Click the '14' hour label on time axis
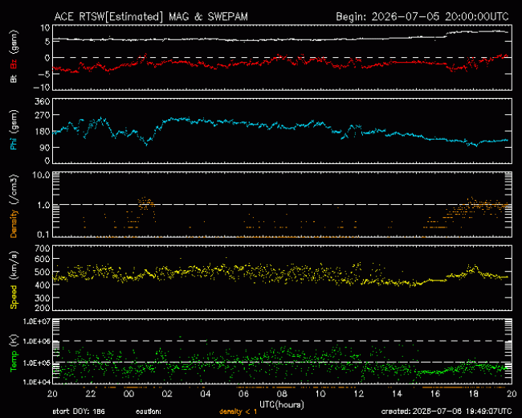The width and height of the screenshot is (522, 418). [397, 394]
